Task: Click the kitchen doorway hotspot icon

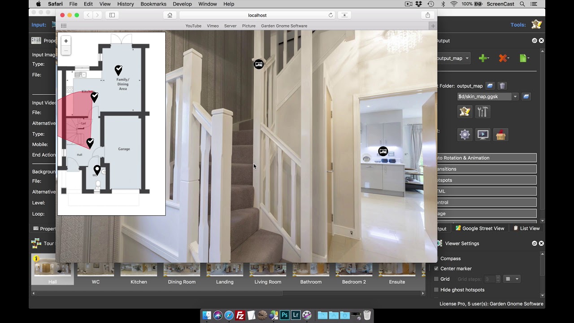Action: 383,151
